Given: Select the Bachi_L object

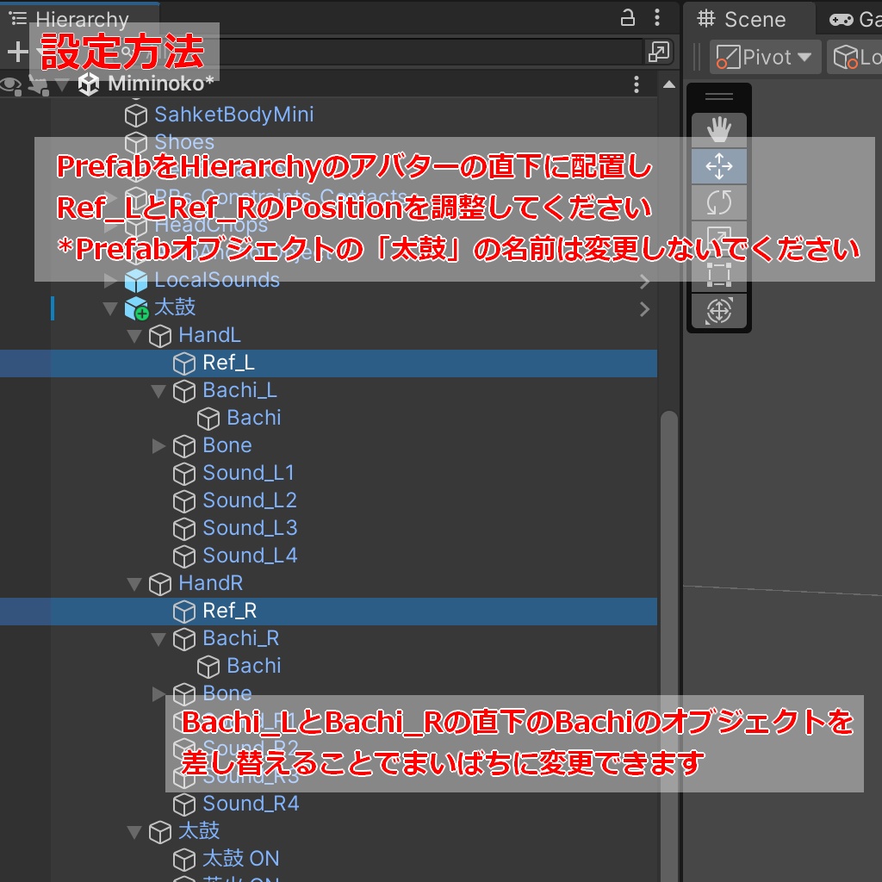Looking at the screenshot, I should pyautogui.click(x=239, y=390).
